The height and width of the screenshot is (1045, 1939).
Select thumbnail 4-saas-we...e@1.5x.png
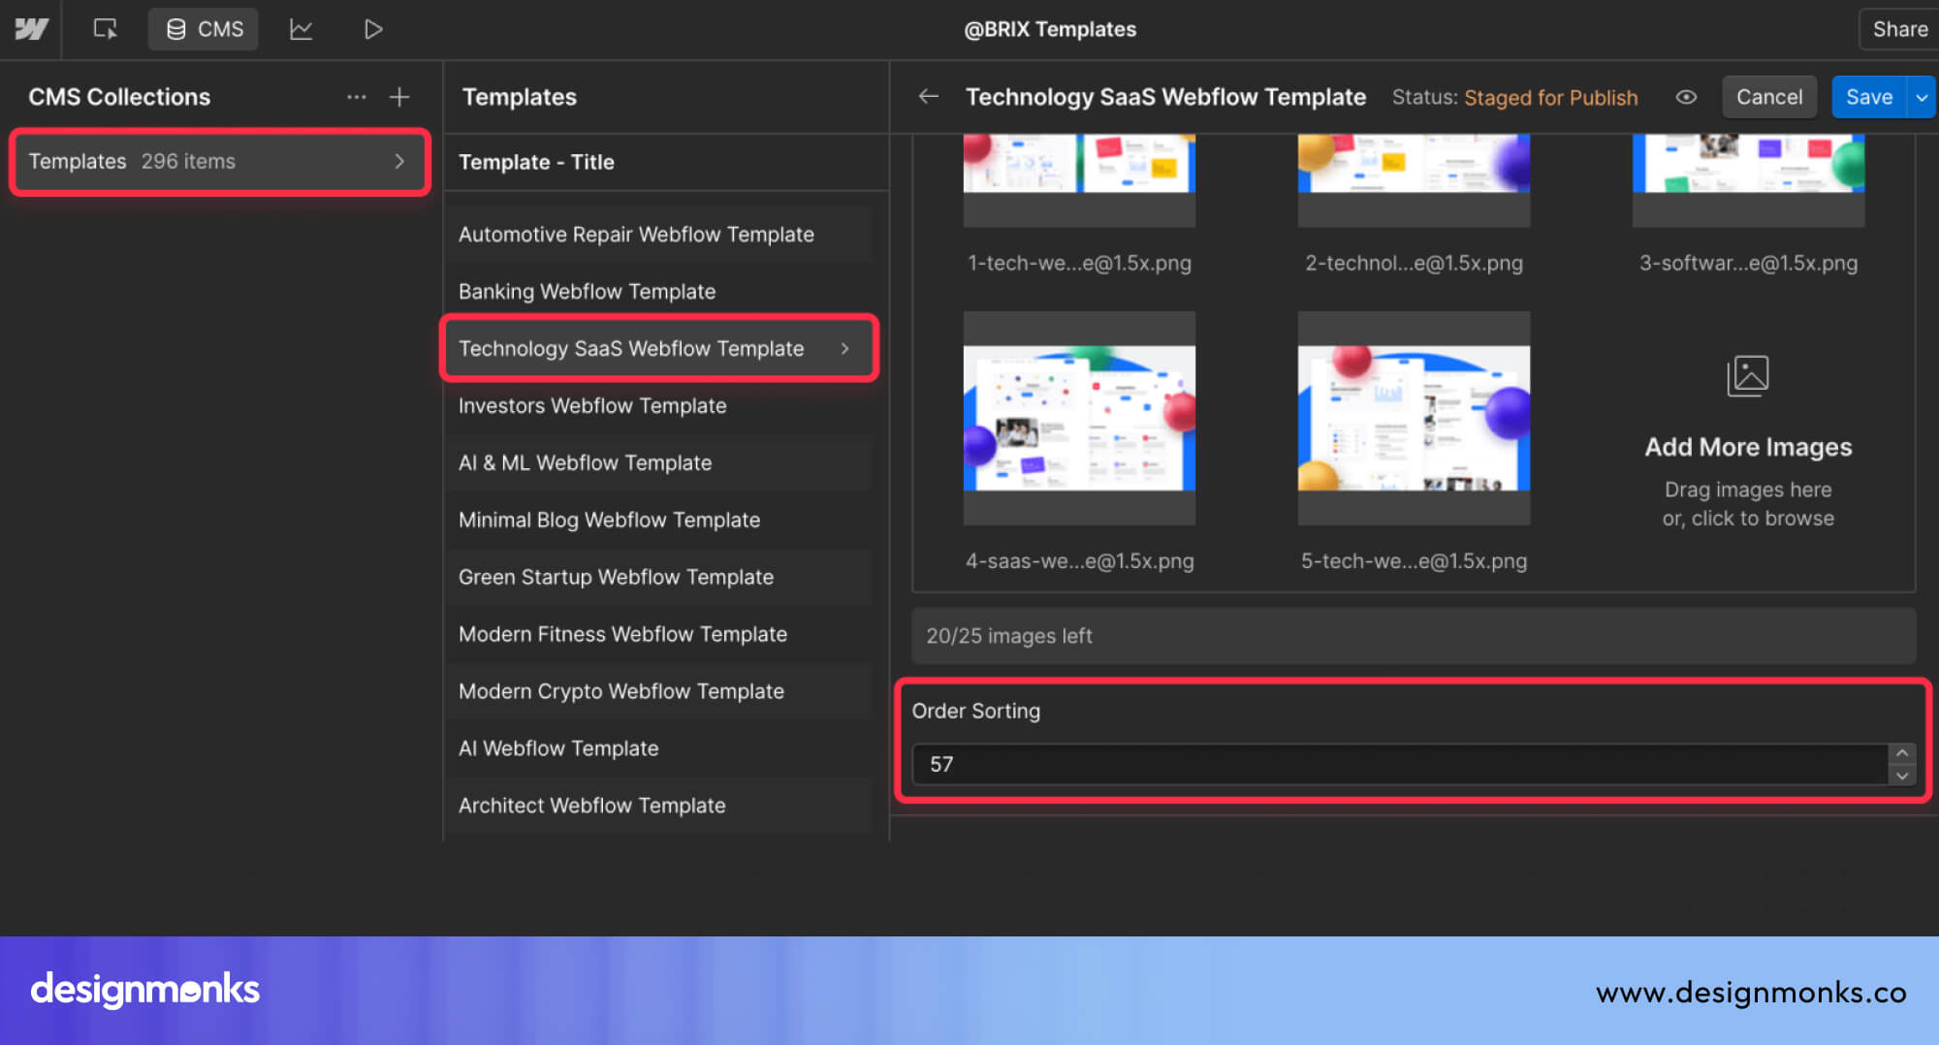[x=1079, y=418]
